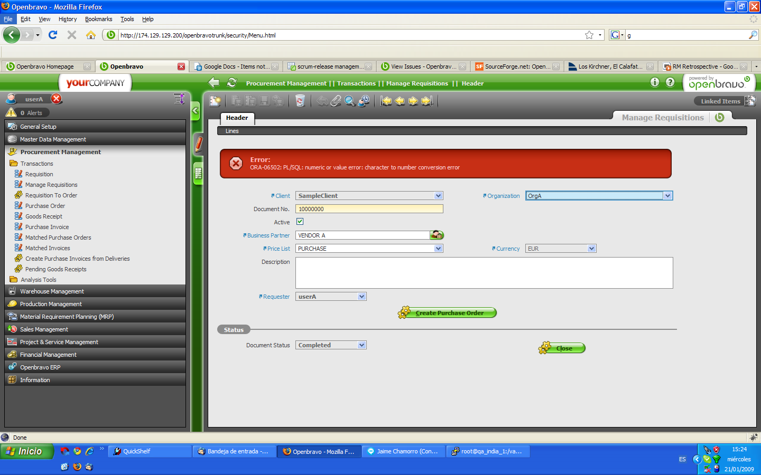Image resolution: width=761 pixels, height=475 pixels.
Task: Open the audit trail user-clock icon
Action: (x=364, y=101)
